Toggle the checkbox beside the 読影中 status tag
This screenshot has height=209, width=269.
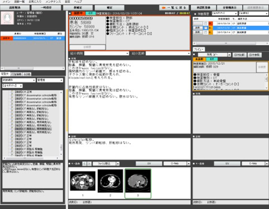(x=70, y=13)
